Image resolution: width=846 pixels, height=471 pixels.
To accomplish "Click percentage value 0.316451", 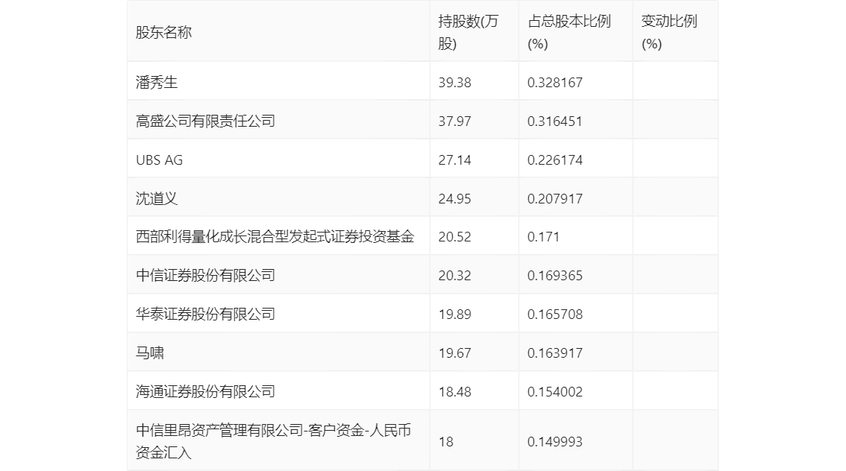I will [x=555, y=121].
